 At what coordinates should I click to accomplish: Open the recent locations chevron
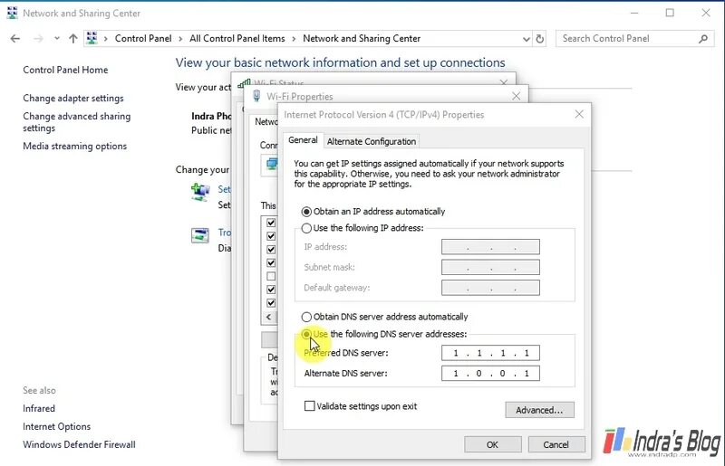pos(57,39)
